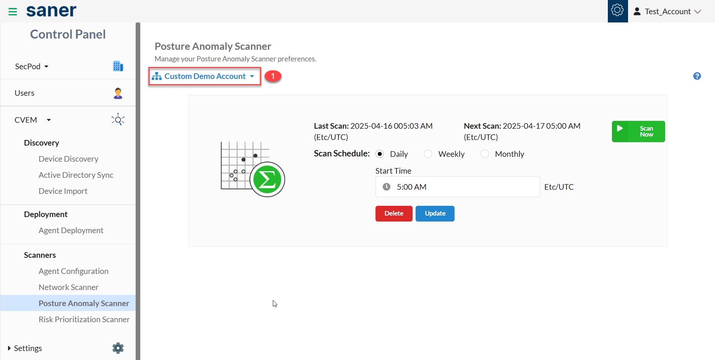The height and width of the screenshot is (360, 715).
Task: Click the clock icon in Start Time
Action: point(386,187)
